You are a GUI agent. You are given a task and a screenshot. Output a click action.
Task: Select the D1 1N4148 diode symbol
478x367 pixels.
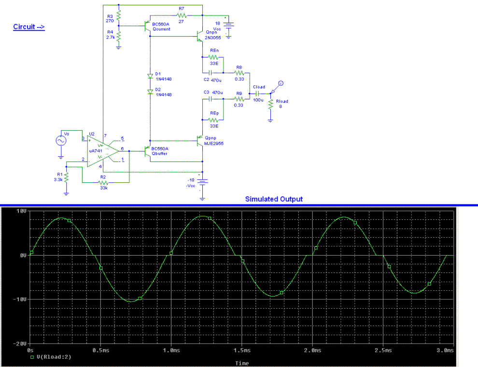point(150,76)
